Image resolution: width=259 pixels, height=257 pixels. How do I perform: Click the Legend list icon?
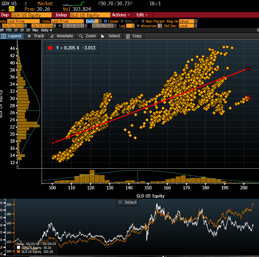coord(4,36)
